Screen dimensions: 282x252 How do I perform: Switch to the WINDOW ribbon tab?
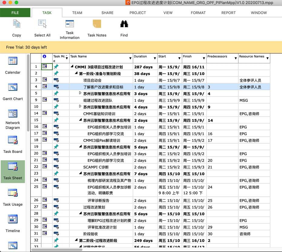pyautogui.click(x=259, y=13)
